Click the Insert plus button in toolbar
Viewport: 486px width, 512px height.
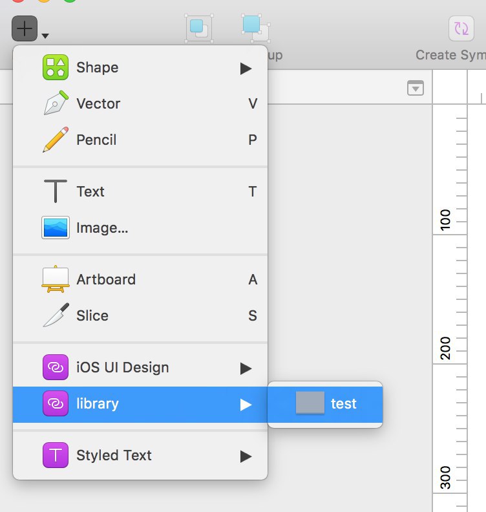point(25,28)
